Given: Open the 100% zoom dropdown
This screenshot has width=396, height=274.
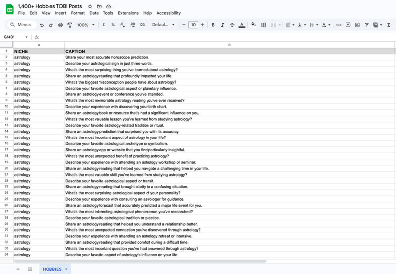Looking at the screenshot, I should (x=85, y=25).
